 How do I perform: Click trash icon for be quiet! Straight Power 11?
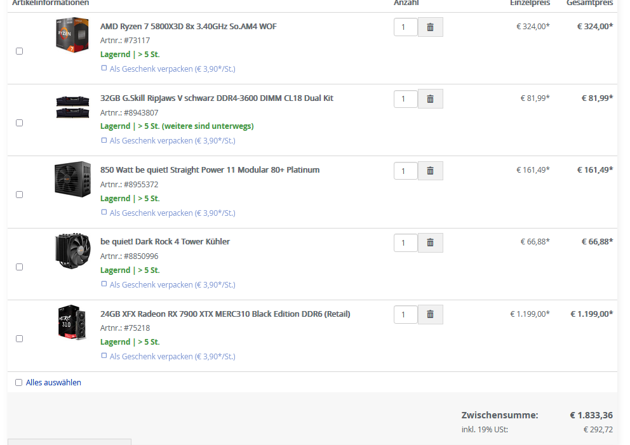click(431, 171)
